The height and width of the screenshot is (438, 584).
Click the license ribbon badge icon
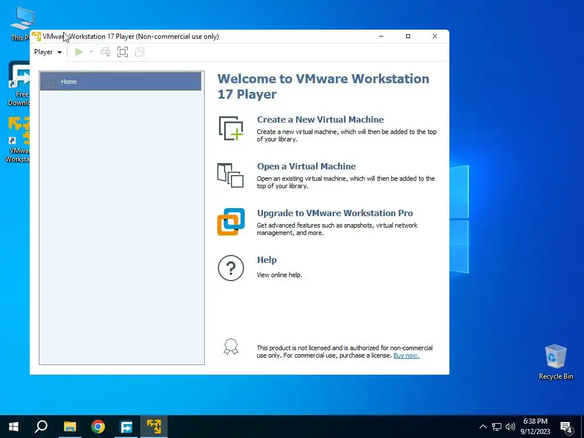[231, 347]
